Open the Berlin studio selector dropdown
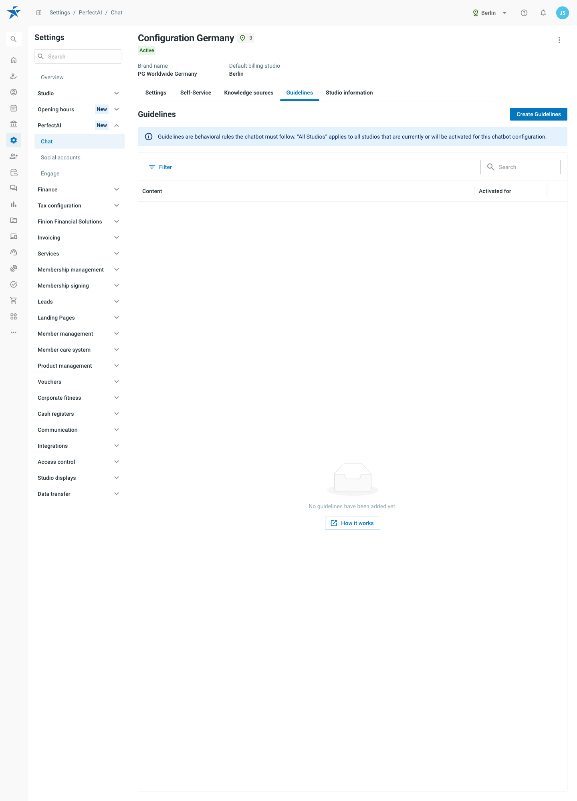 coord(490,13)
